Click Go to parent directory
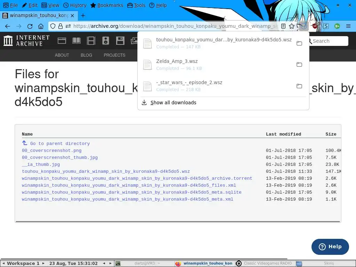The width and height of the screenshot is (356, 267). 60,144
